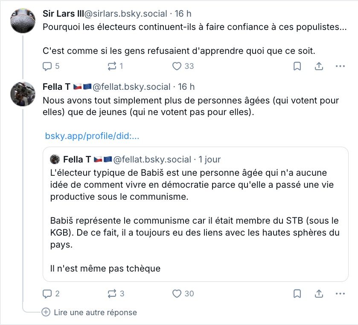Click the @fellat.bsky.social handle in reply
This screenshot has width=358, height=325.
[x=131, y=87]
